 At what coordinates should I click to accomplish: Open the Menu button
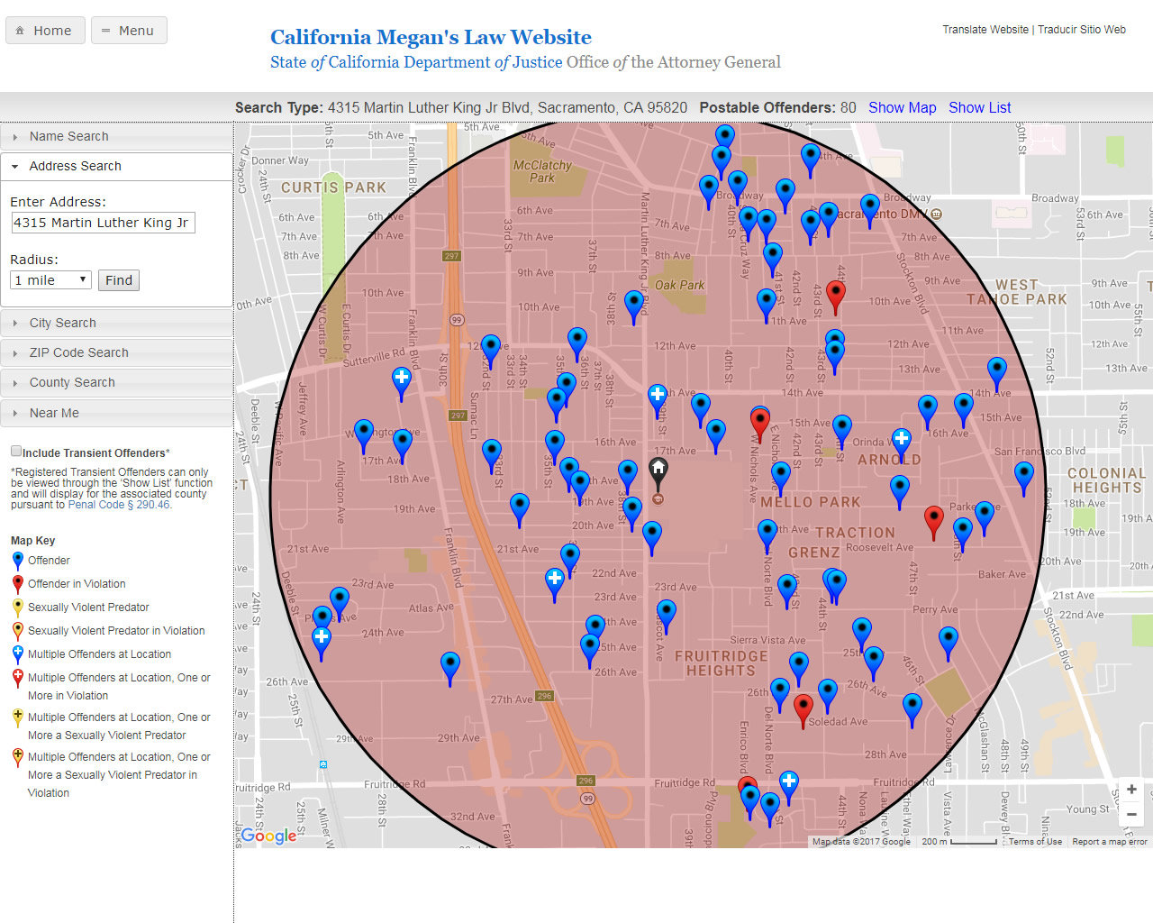129,31
